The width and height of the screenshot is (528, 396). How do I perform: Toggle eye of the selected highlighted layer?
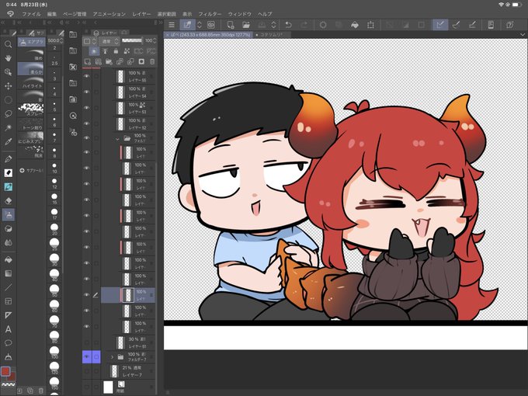87,294
